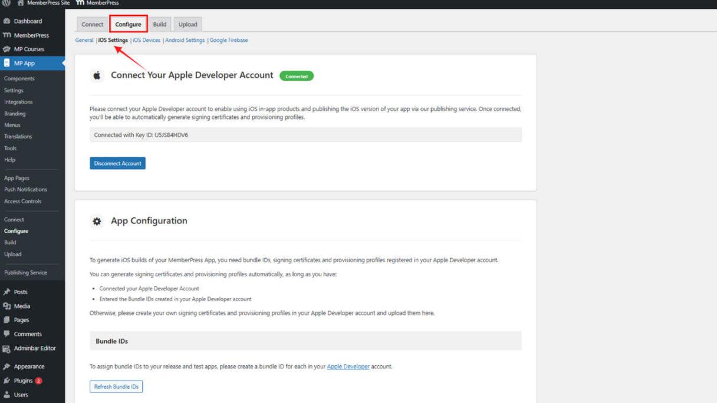Click the MP Courses icon in the sidebar
717x403 pixels.
(x=8, y=49)
